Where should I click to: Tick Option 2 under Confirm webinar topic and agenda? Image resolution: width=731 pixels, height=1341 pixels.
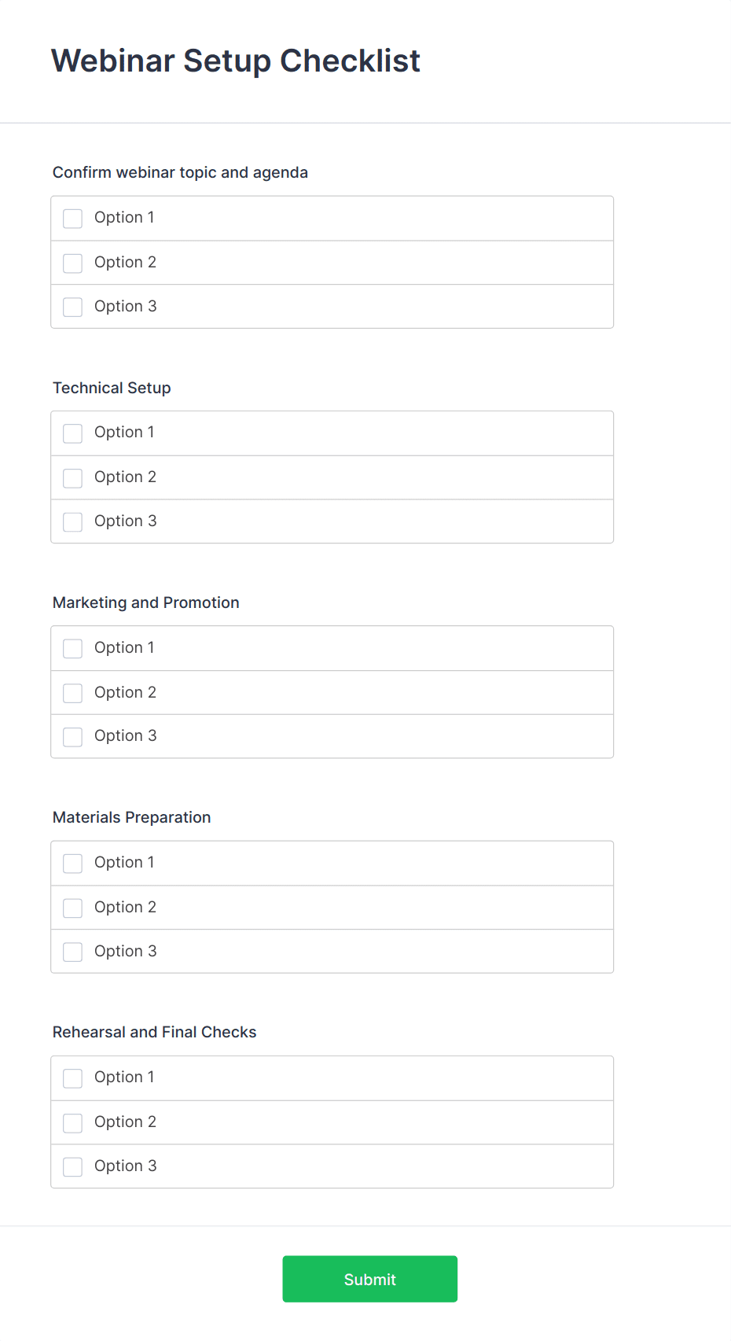tap(73, 263)
